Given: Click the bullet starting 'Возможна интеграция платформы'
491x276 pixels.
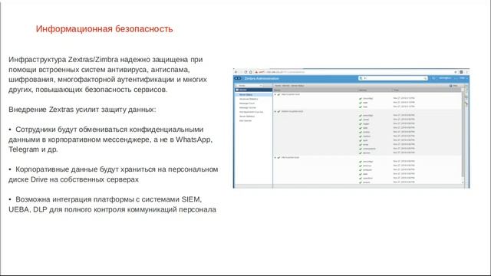Looking at the screenshot, I should (112, 205).
